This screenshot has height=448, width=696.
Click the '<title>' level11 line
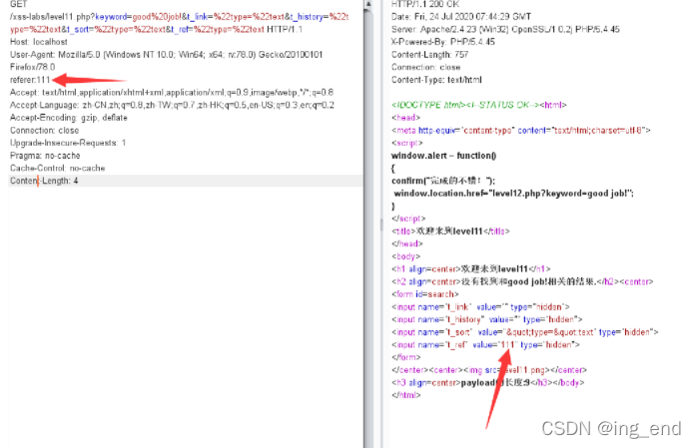pyautogui.click(x=450, y=231)
